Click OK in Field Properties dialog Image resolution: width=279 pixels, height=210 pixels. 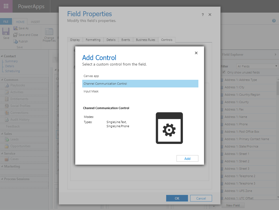(x=177, y=198)
